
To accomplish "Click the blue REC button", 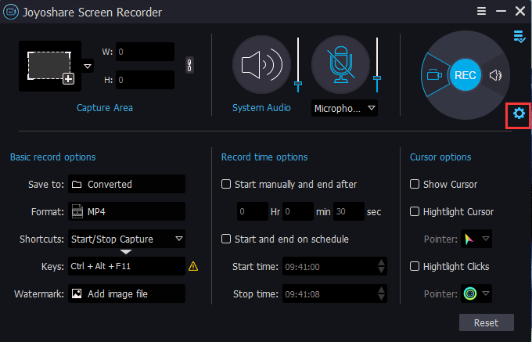I will pyautogui.click(x=465, y=75).
